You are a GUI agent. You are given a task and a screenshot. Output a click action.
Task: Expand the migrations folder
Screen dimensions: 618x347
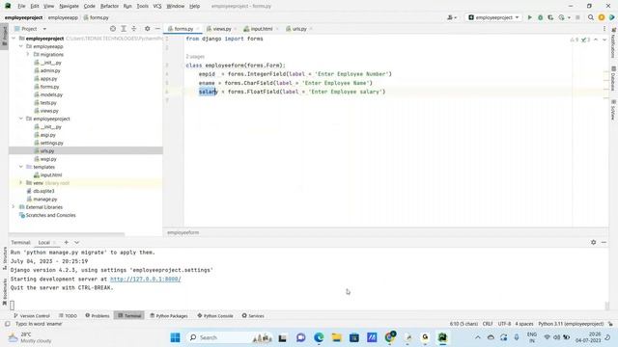point(28,54)
